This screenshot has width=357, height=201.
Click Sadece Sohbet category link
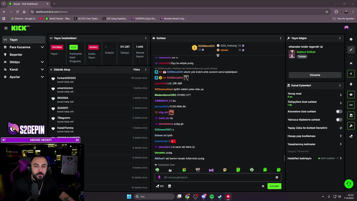[x=306, y=52]
